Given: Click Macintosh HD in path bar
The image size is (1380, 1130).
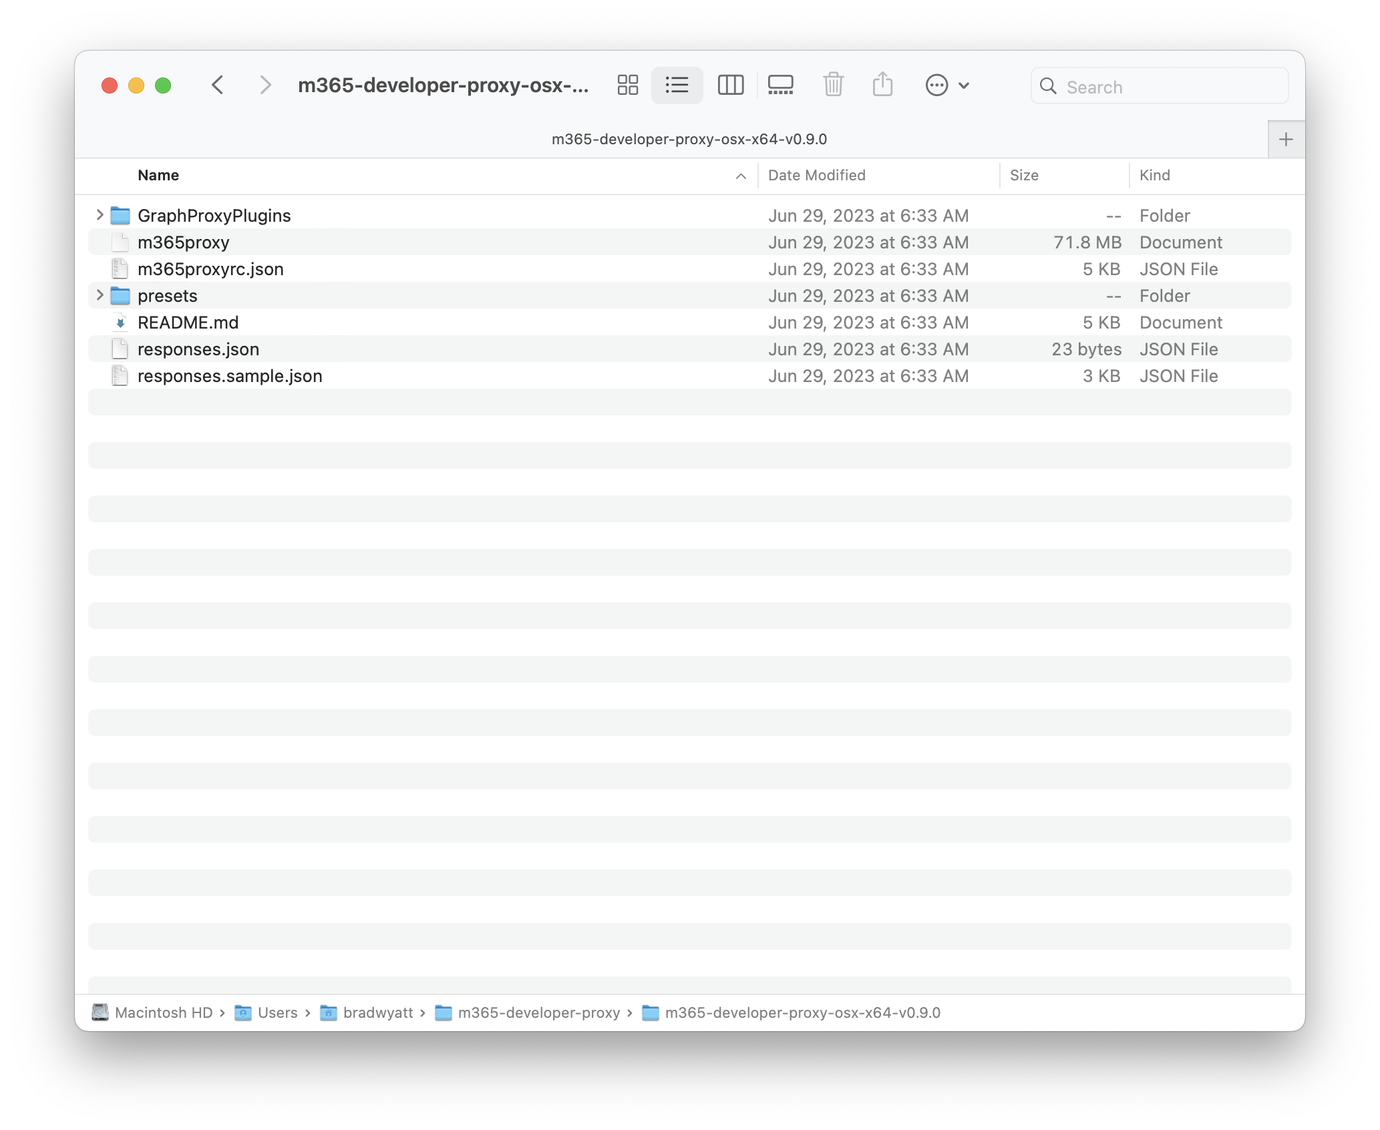Looking at the screenshot, I should click(x=164, y=1012).
